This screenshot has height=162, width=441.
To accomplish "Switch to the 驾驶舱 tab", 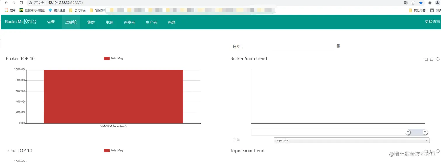I will point(71,22).
